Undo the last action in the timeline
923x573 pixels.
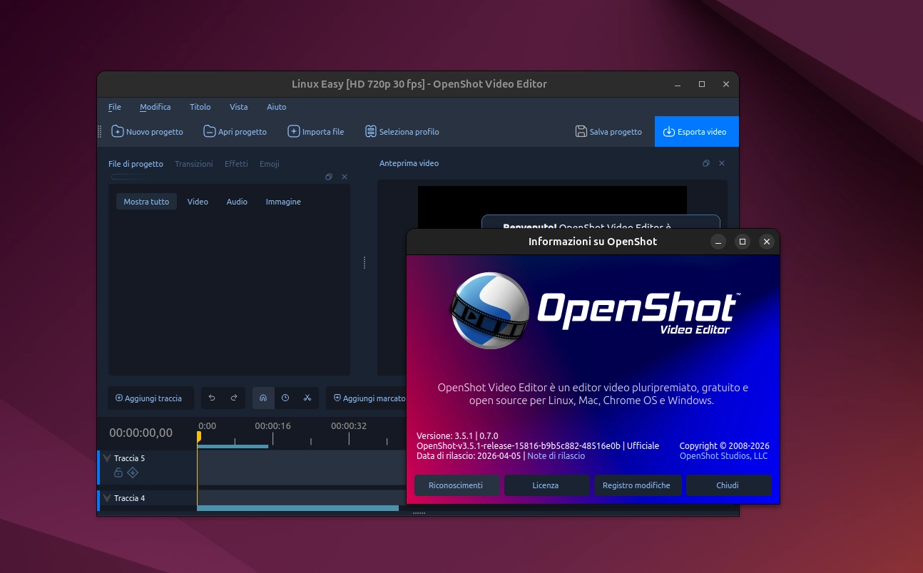212,398
